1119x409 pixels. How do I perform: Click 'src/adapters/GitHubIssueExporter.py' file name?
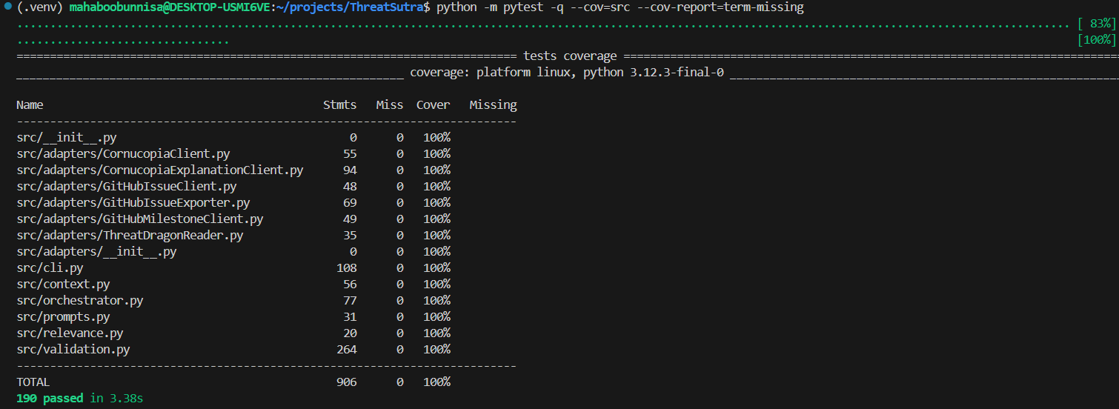(x=133, y=203)
